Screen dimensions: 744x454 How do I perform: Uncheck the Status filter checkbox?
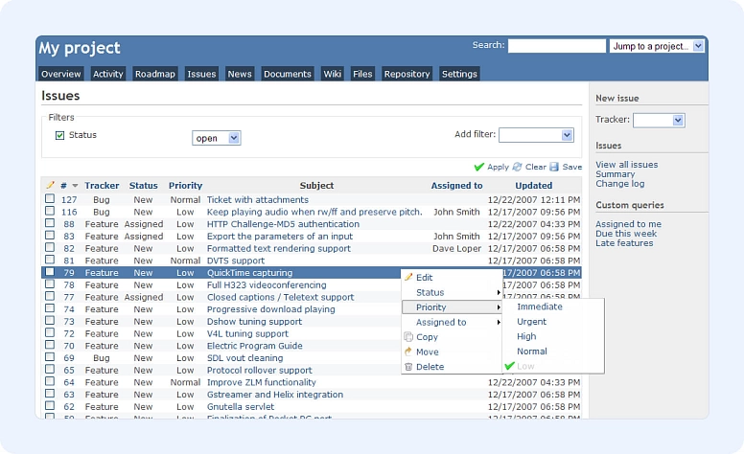pyautogui.click(x=59, y=135)
